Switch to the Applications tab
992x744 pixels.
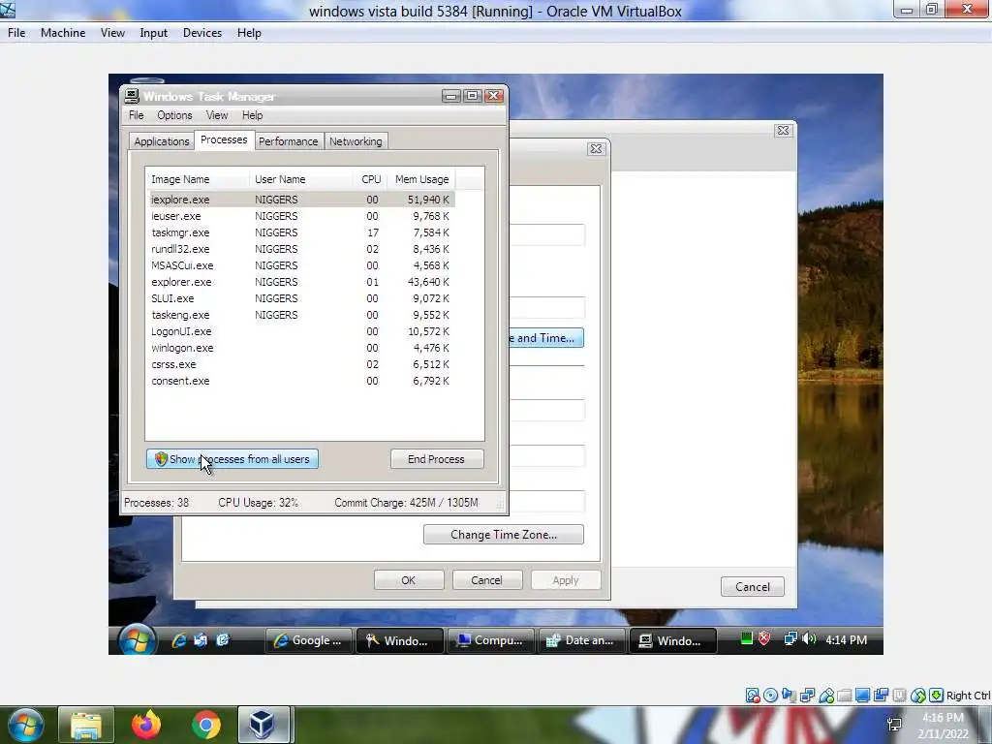(162, 141)
